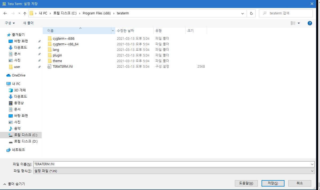Image resolution: width=320 pixels, height=190 pixels.
Task: Open help with the question mark icon
Action: (310, 23)
